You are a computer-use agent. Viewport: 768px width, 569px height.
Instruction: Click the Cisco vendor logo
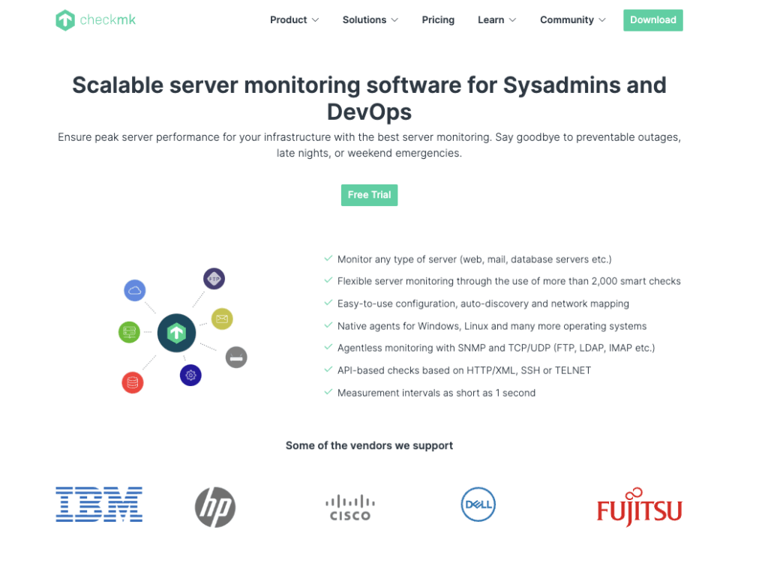point(350,508)
